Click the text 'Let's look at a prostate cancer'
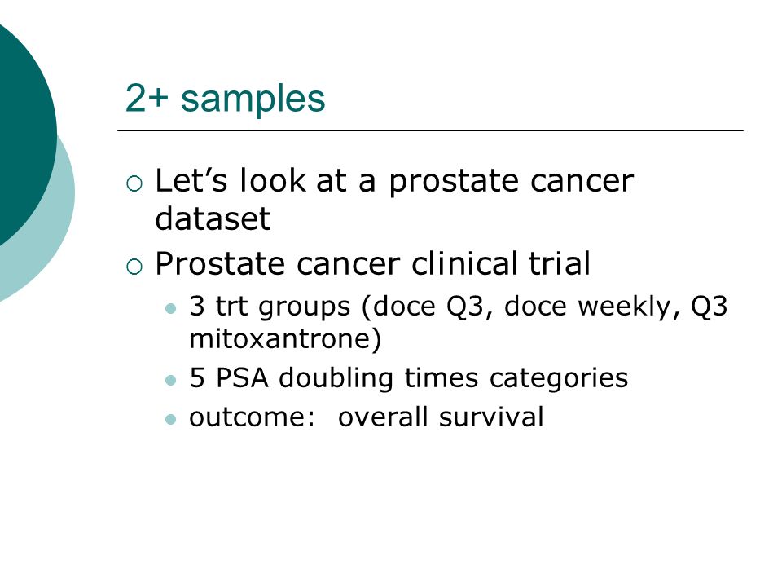Viewport: 782px width, 587px height. tap(394, 181)
